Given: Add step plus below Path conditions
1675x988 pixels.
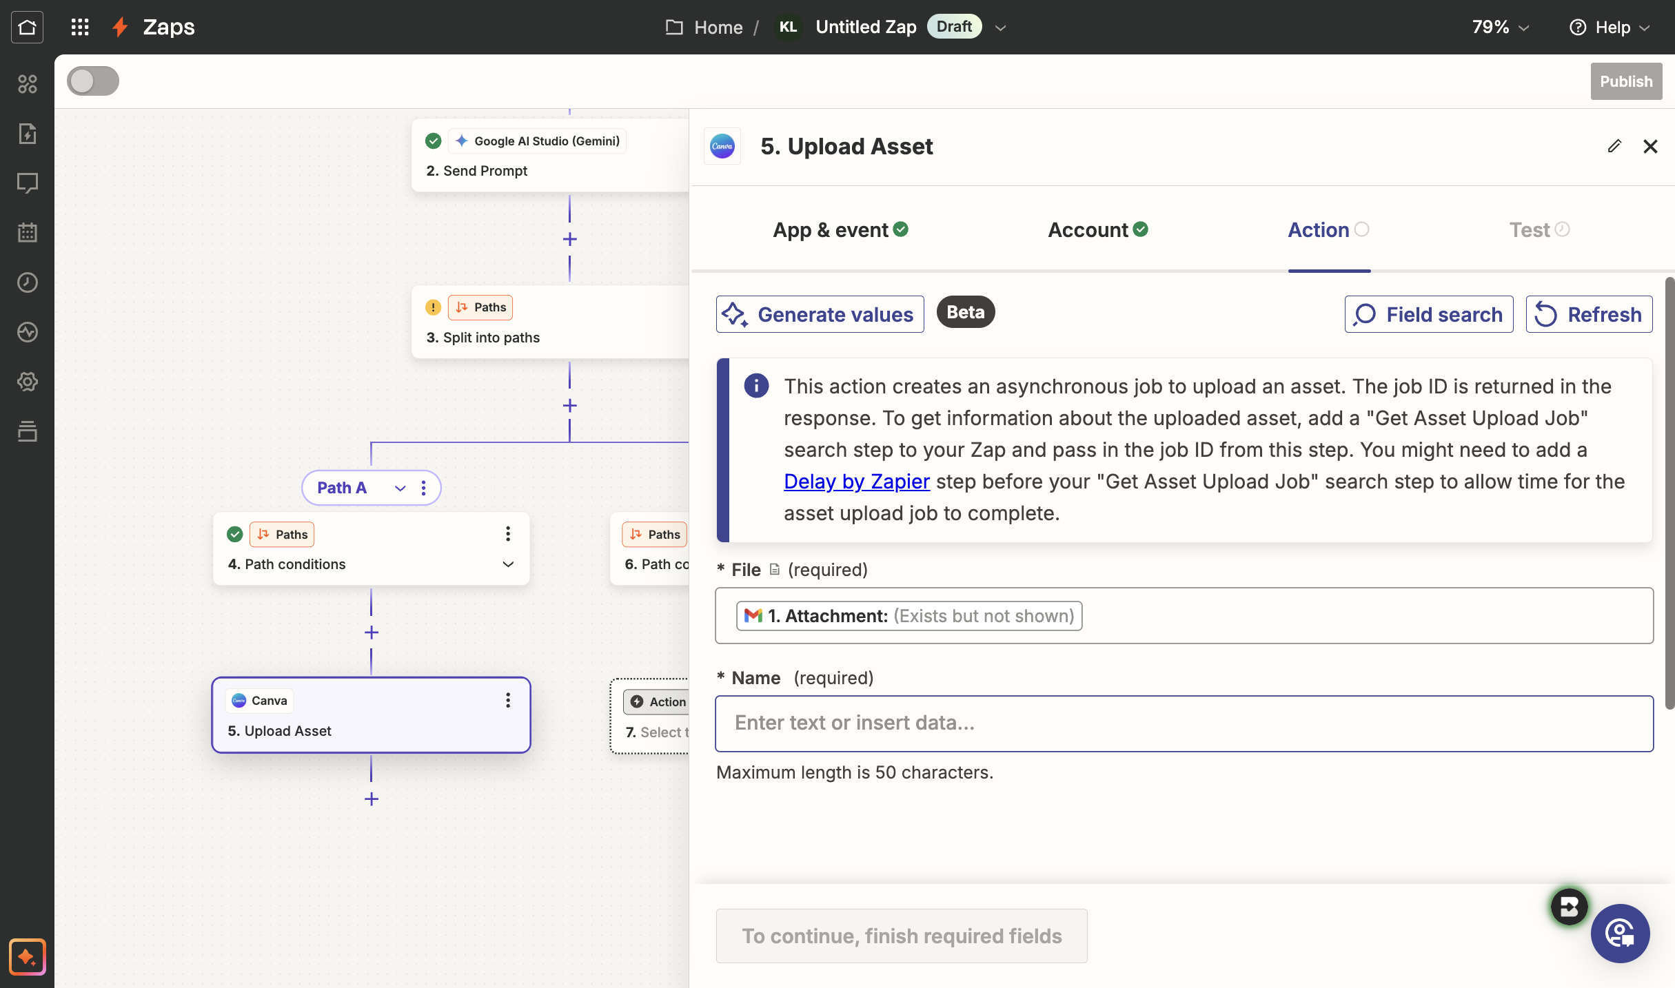Looking at the screenshot, I should click(x=371, y=632).
